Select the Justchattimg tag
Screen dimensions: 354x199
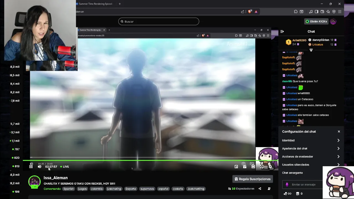pyautogui.click(x=196, y=189)
